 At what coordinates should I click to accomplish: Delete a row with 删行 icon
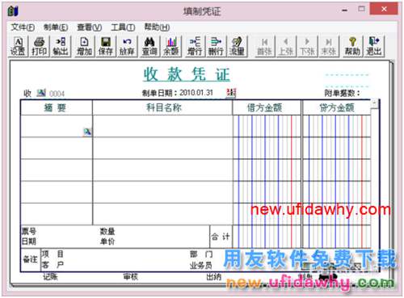216,46
